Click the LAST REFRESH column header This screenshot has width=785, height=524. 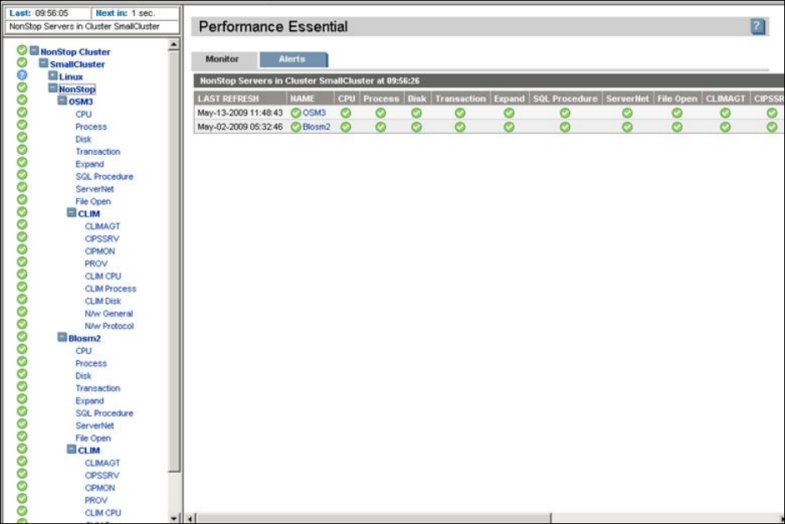pos(240,99)
